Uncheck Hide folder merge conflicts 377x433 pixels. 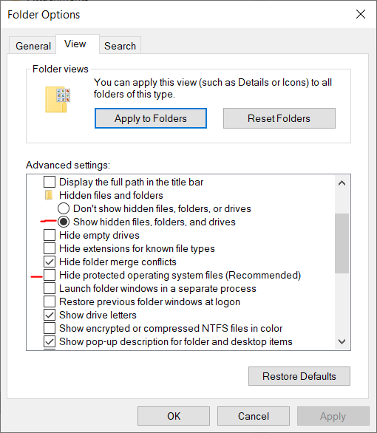(x=50, y=262)
